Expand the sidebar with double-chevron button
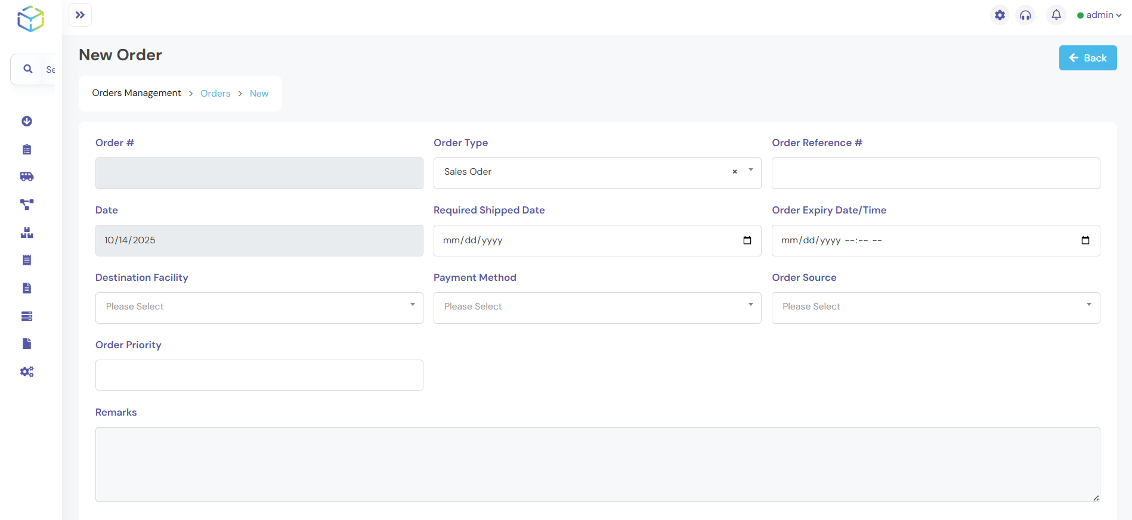This screenshot has height=520, width=1132. click(x=80, y=15)
